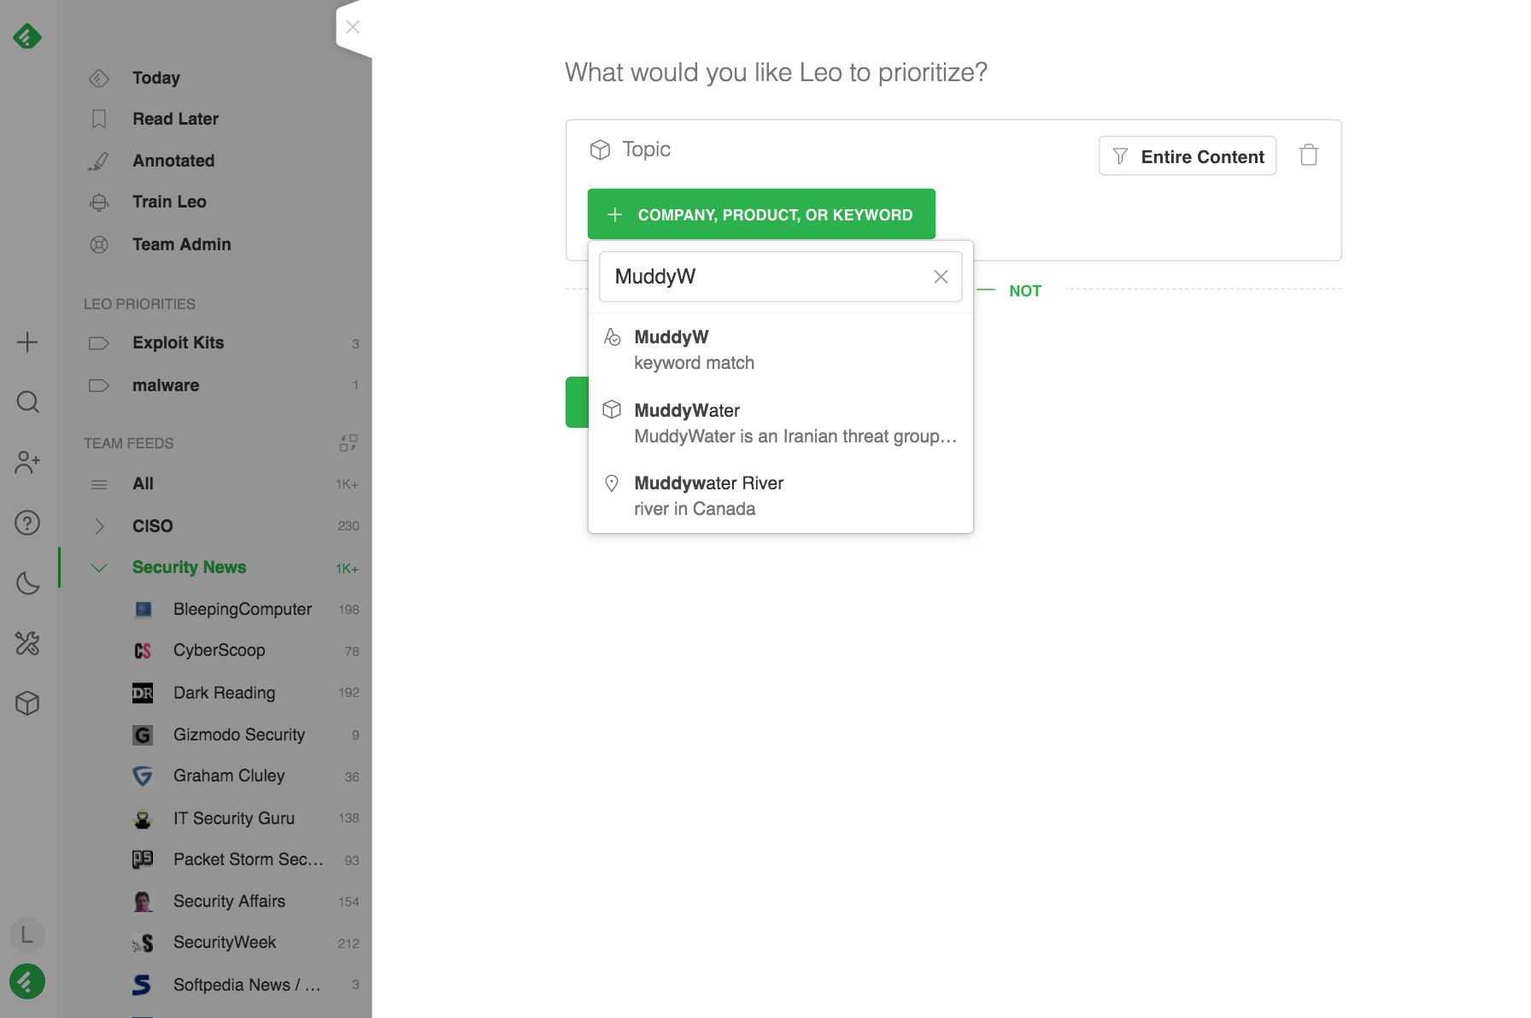Open Security News feed
The image size is (1531, 1018).
(x=189, y=567)
